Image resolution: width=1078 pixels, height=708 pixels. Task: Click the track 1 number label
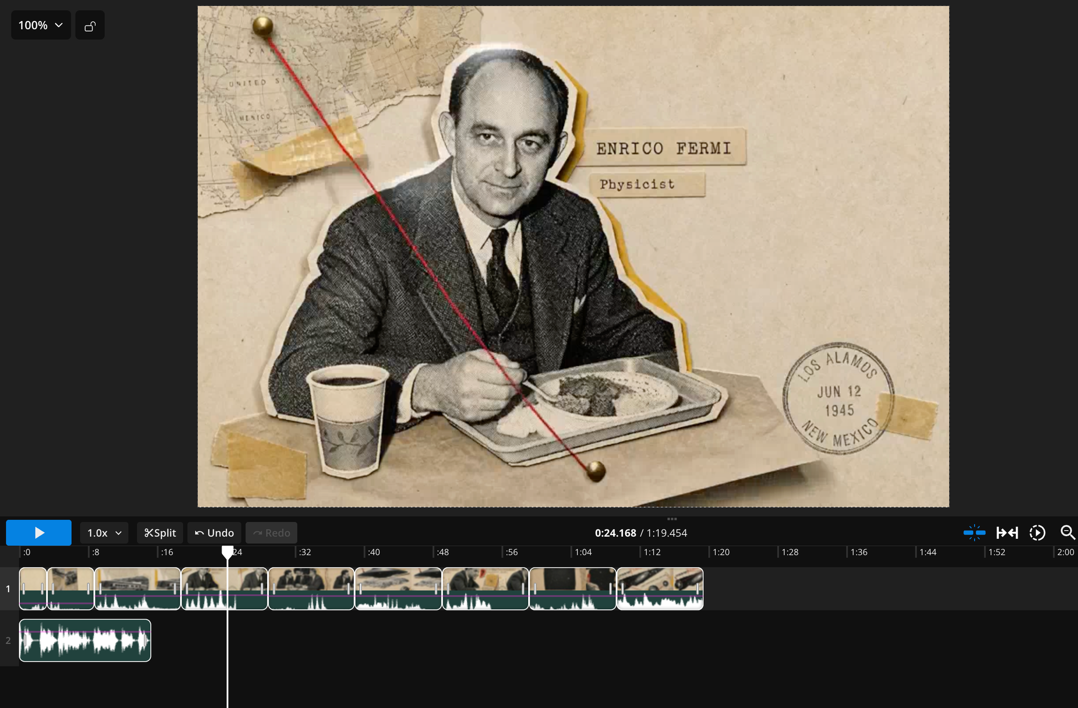coord(8,589)
